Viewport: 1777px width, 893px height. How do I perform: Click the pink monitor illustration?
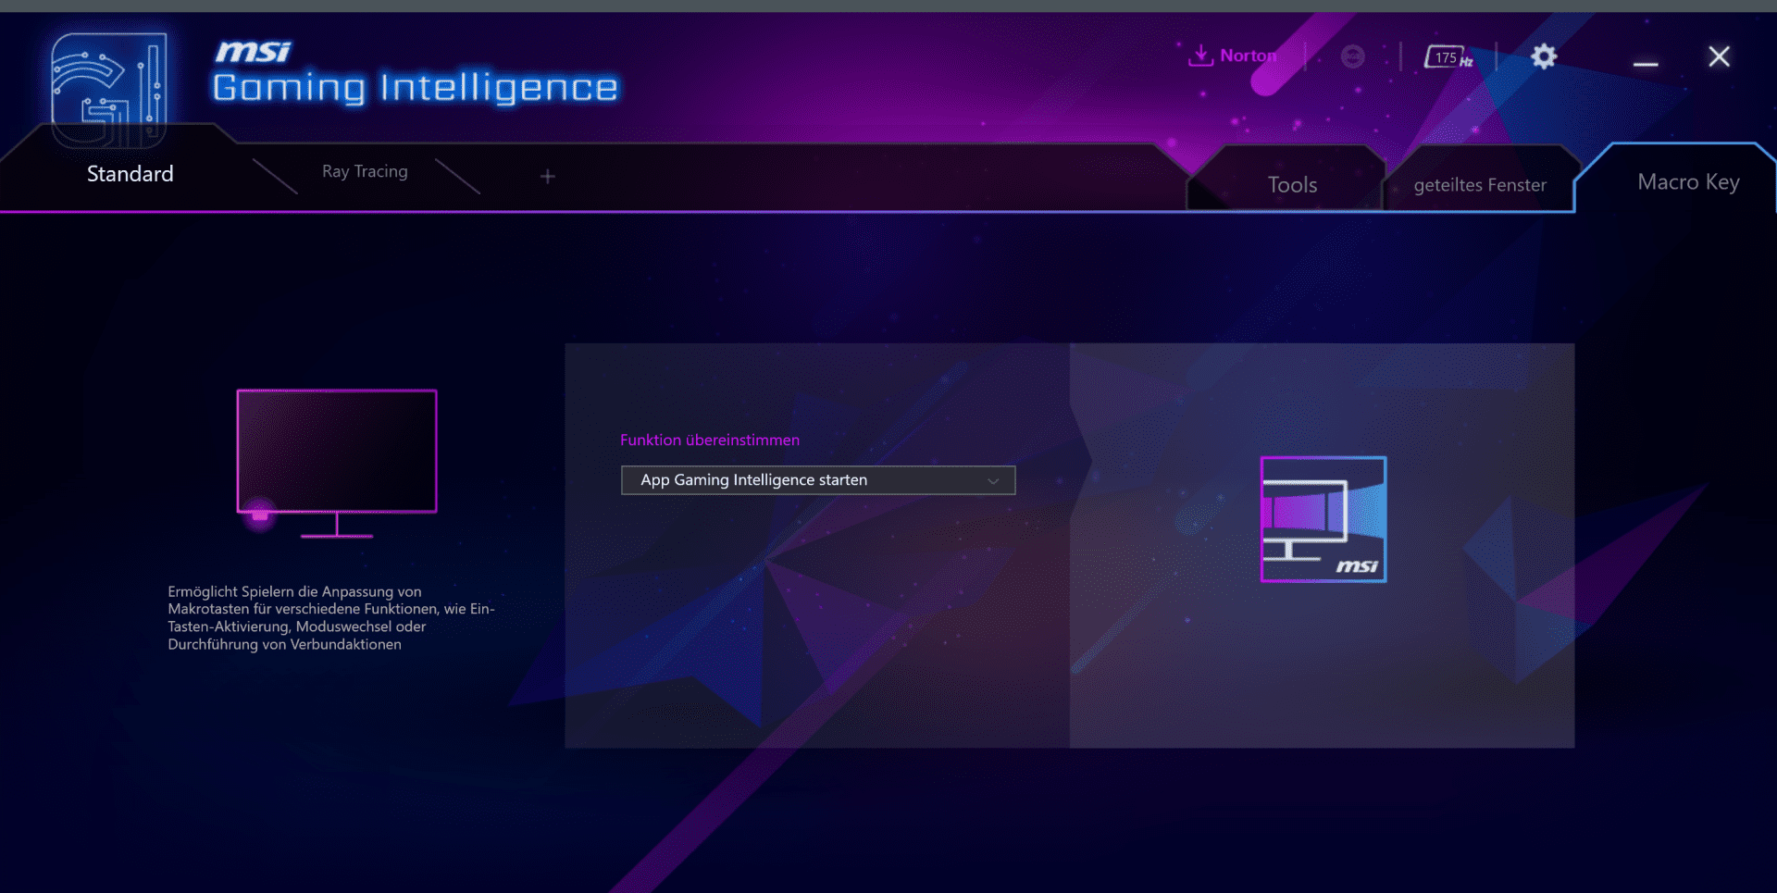point(337,464)
